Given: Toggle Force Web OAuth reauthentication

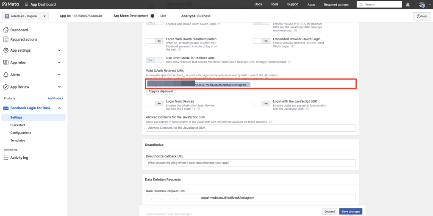Looking at the screenshot, I should pos(154,41).
